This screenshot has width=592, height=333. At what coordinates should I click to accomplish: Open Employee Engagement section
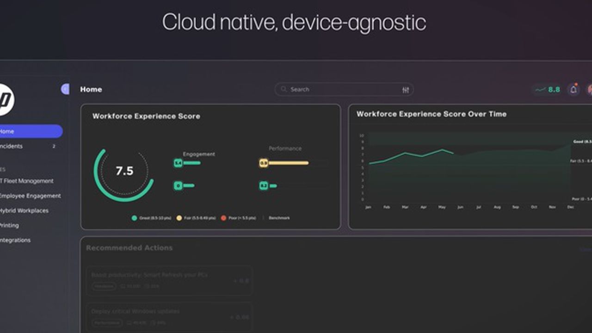tap(31, 196)
